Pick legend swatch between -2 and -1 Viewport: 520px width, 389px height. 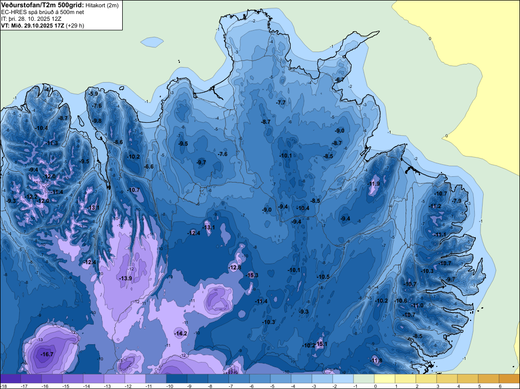pos(343,379)
